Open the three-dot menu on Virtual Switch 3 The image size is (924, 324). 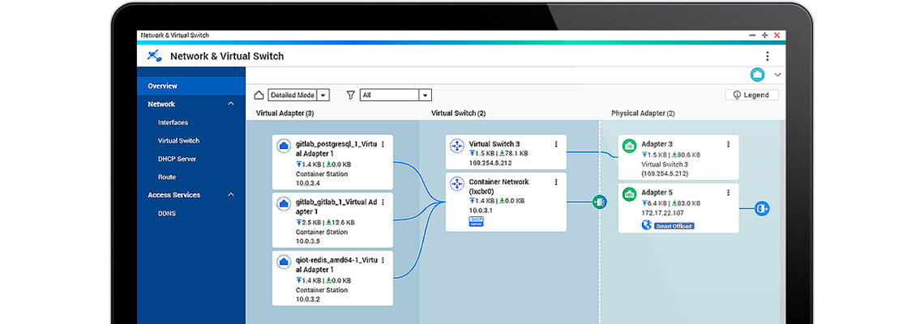pos(556,144)
